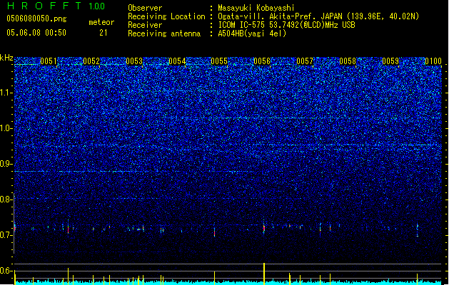This screenshot has width=449, height=285.
Task: Click the 0056 time marker
Action: tap(262, 61)
